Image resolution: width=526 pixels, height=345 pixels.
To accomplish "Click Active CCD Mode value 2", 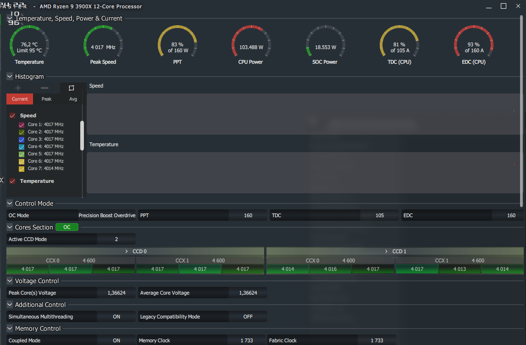I will click(116, 239).
